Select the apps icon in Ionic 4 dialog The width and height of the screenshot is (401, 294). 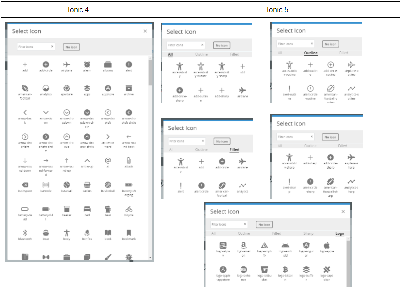[x=87, y=88]
